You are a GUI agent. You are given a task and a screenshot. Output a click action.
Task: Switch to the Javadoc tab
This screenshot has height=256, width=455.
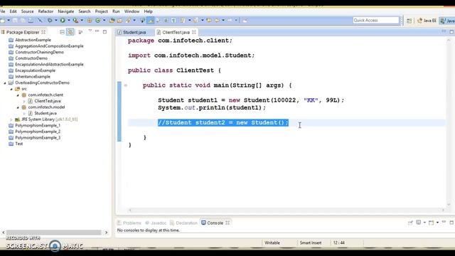click(x=156, y=223)
